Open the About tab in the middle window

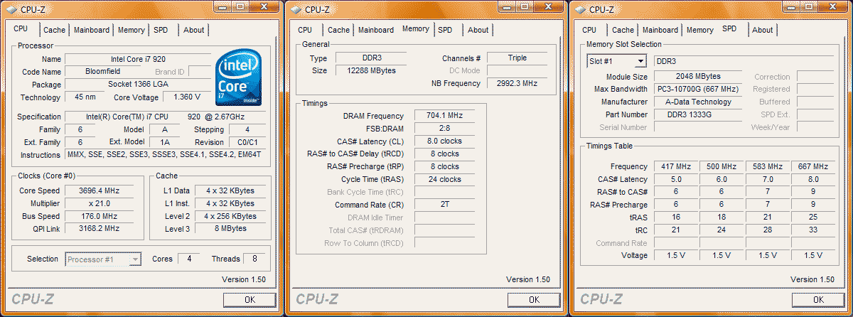coord(478,30)
